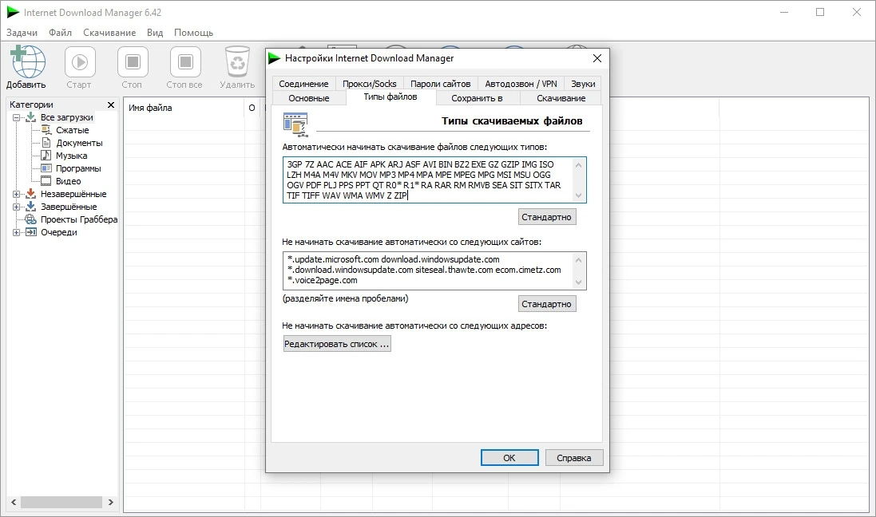Switch to the Соединение tab
Screen dimensions: 876x517
pyautogui.click(x=303, y=84)
